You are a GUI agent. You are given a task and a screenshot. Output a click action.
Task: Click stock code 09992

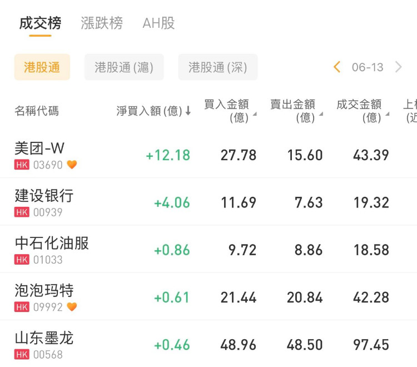point(48,307)
